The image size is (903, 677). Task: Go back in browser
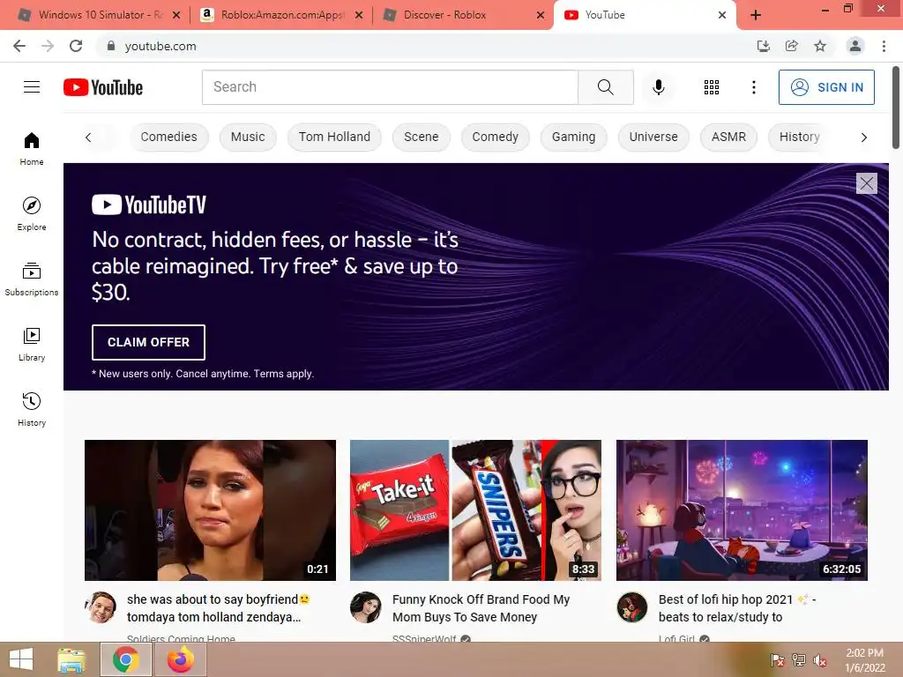pyautogui.click(x=19, y=46)
